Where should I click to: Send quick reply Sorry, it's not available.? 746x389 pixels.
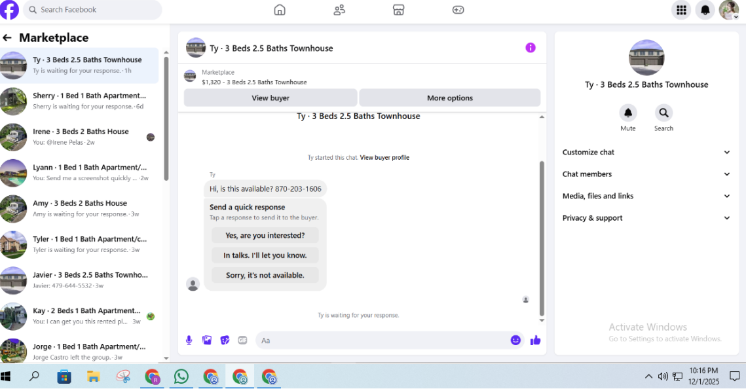(x=265, y=275)
